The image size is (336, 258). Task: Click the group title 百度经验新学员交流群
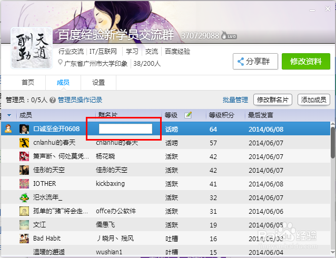click(116, 35)
